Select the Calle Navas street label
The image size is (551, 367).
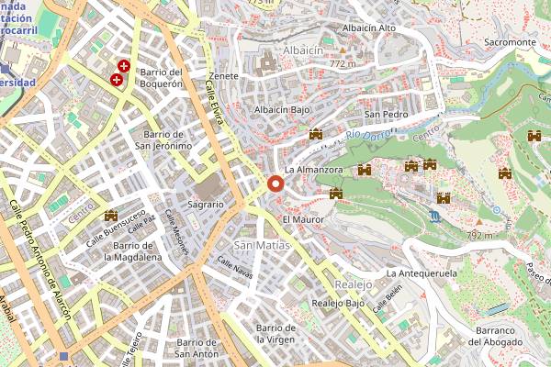point(235,267)
